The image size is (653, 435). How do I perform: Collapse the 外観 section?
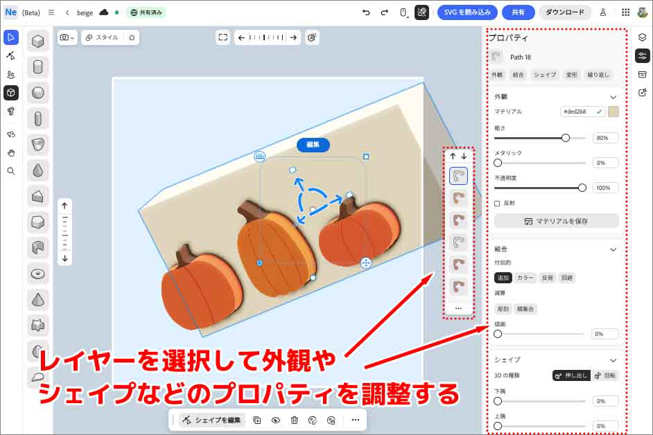pos(613,96)
